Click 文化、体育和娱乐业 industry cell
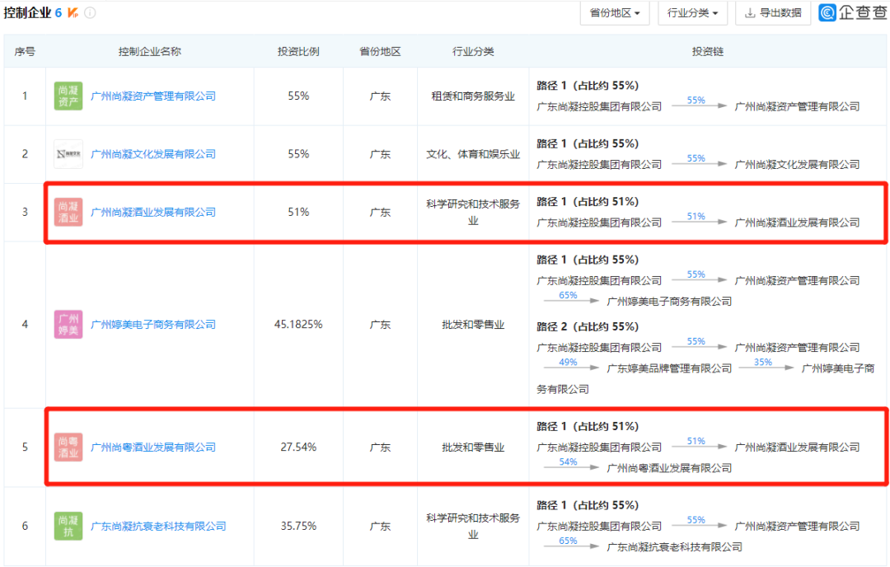This screenshot has height=567, width=890. [x=473, y=154]
